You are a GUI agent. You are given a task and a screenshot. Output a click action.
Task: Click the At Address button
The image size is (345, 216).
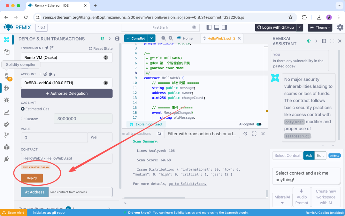[35, 192]
